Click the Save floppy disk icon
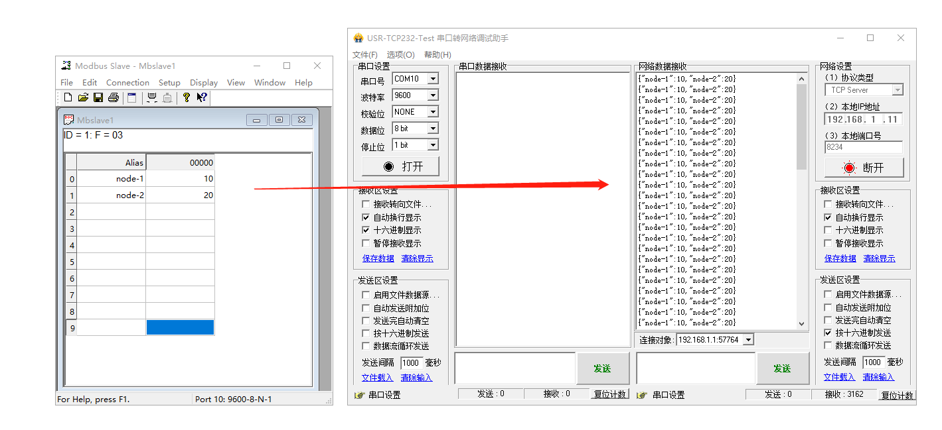942x430 pixels. pyautogui.click(x=98, y=98)
